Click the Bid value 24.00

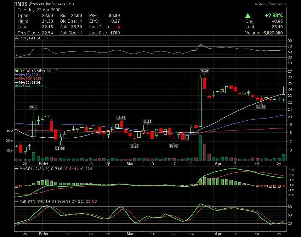point(76,16)
